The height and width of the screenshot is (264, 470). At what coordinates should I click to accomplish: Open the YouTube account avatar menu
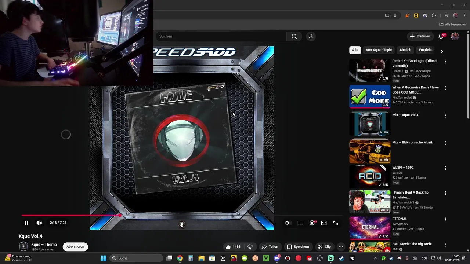(x=455, y=36)
